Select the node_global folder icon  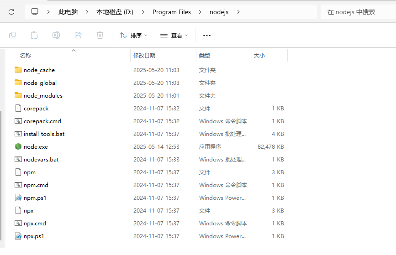pos(18,83)
